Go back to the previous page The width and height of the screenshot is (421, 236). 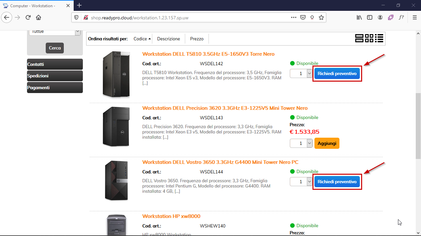click(7, 17)
